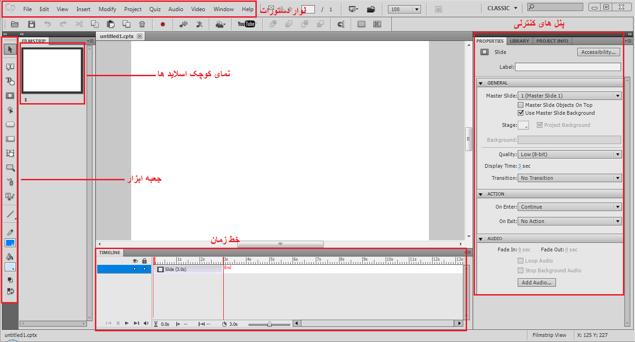This screenshot has width=635, height=342.
Task: Select the Mouse tool in toolbox
Action: [x=10, y=182]
